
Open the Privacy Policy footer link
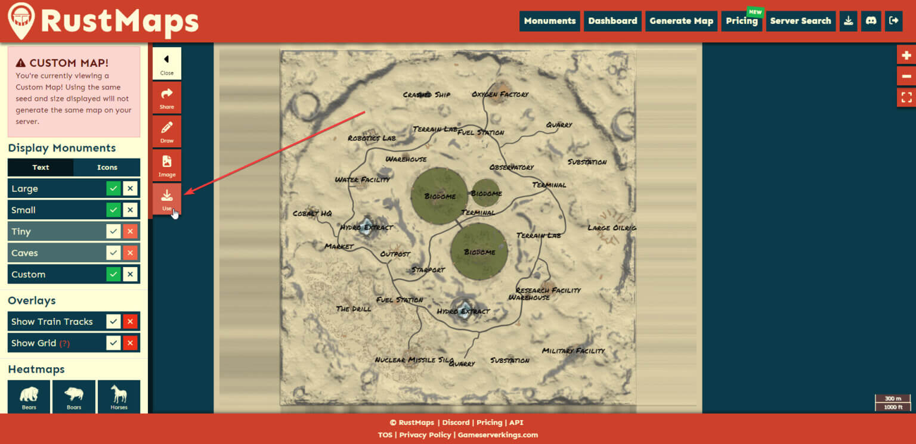[x=425, y=434]
